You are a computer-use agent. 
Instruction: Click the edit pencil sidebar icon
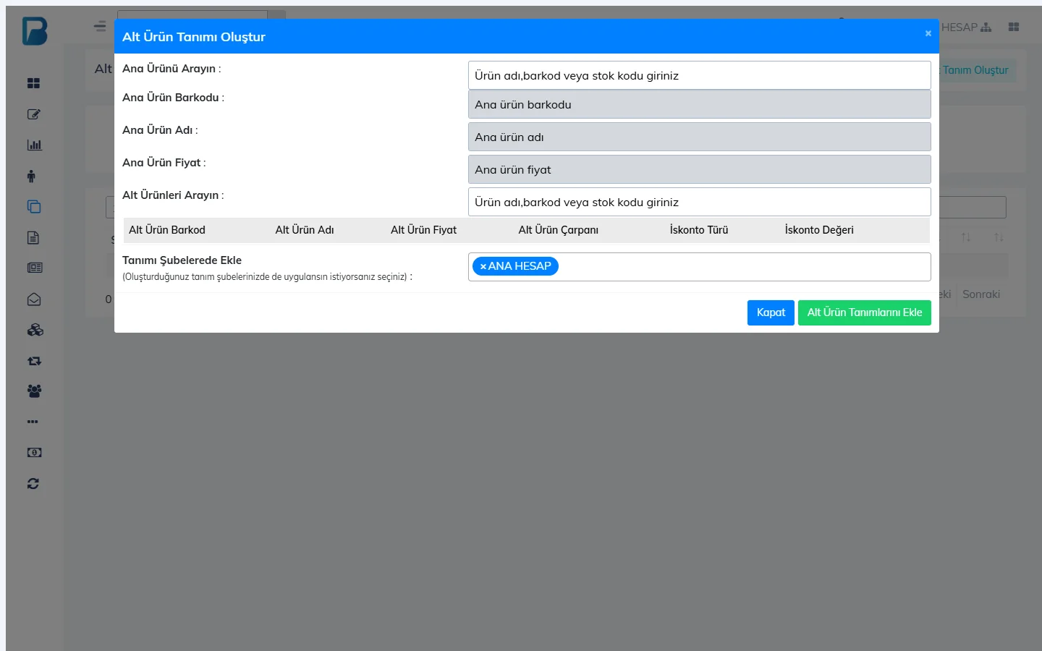tap(33, 114)
